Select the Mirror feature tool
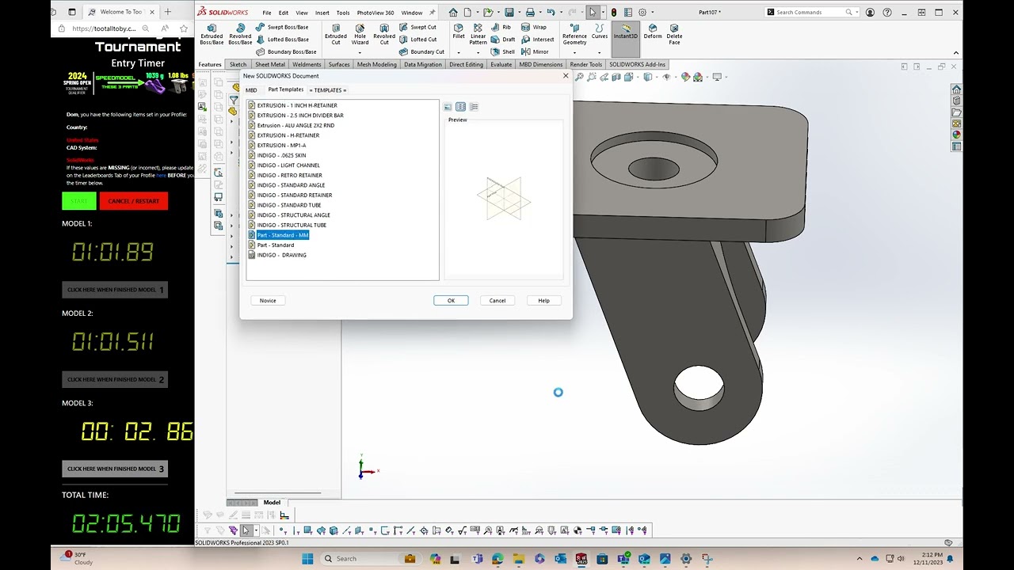Screen dimensions: 1014x570 pyautogui.click(x=535, y=52)
